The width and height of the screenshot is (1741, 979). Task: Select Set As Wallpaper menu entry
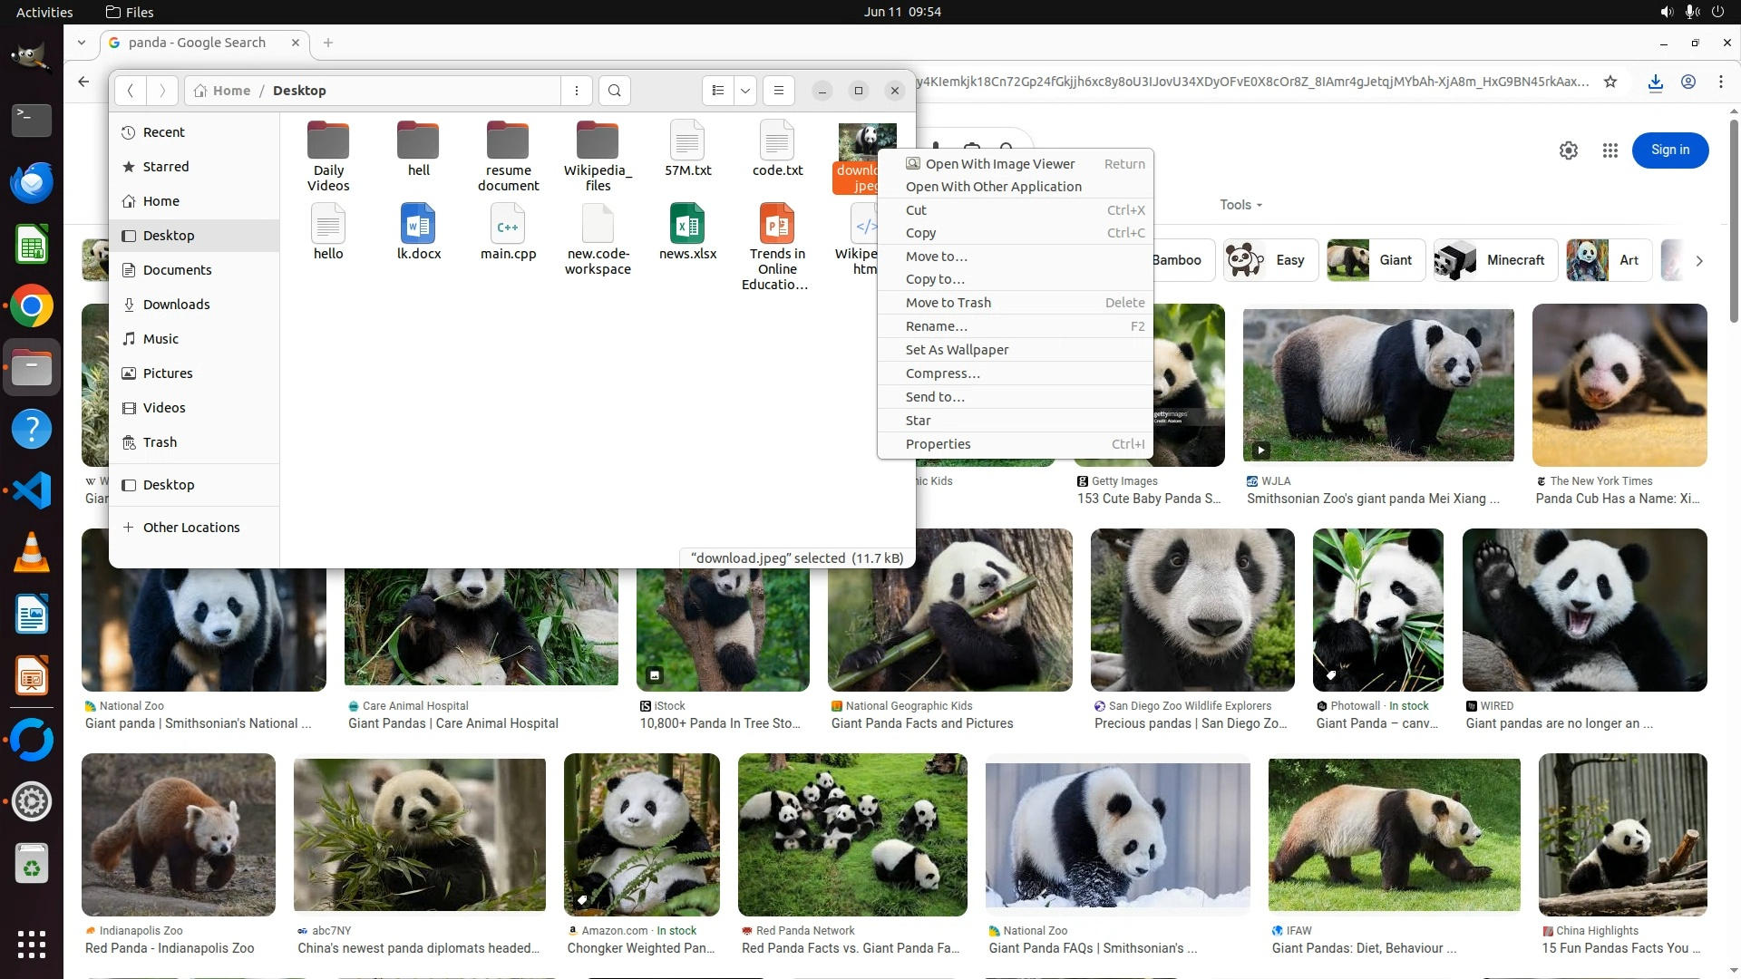tap(957, 350)
